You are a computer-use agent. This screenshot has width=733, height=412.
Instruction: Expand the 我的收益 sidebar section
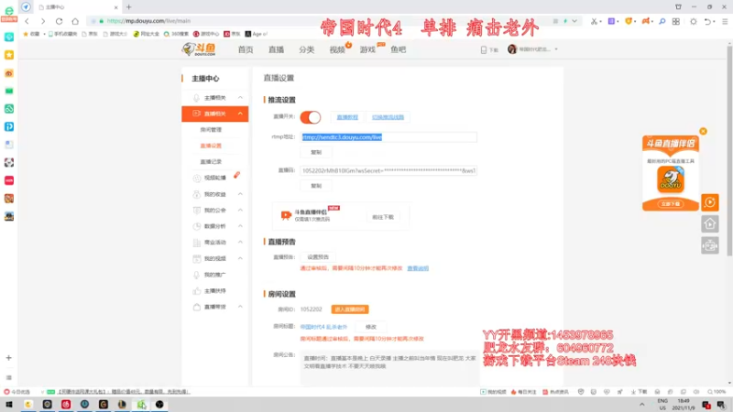[x=240, y=194]
